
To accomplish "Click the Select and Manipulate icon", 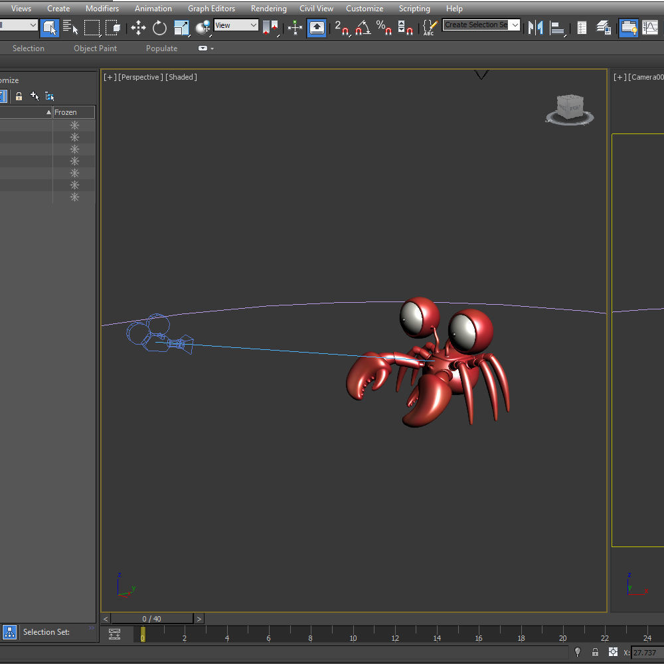I will (295, 28).
